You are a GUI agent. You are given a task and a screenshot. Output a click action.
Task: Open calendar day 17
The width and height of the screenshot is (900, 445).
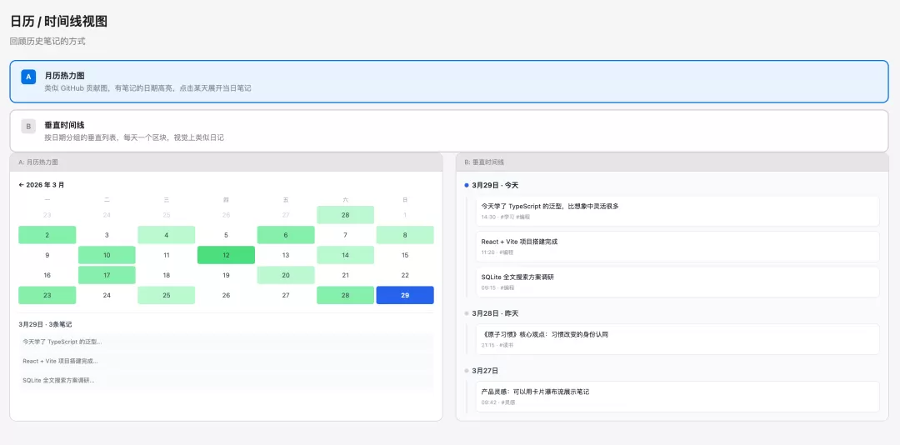coord(107,275)
